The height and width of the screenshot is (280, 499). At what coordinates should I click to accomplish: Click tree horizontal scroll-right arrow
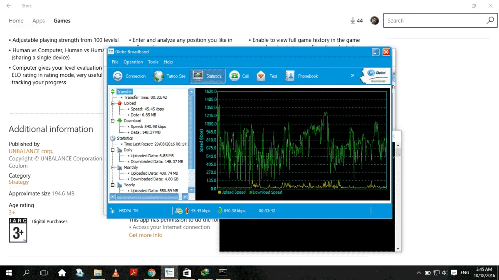coord(185,197)
